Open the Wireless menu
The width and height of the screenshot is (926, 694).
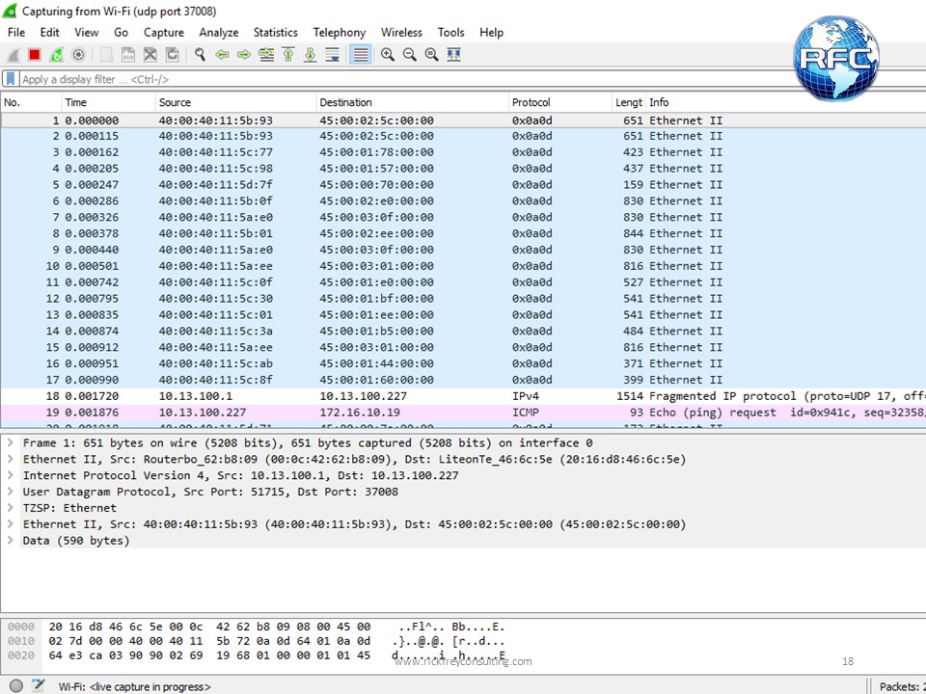coord(401,33)
